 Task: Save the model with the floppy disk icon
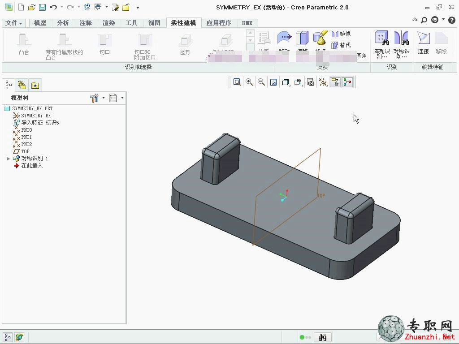coord(43,7)
